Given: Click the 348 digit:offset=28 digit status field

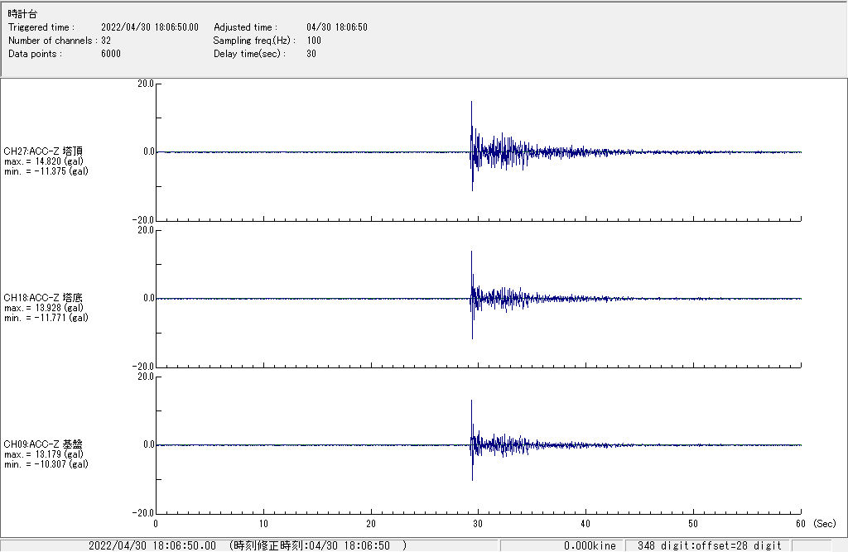Looking at the screenshot, I should click(710, 545).
